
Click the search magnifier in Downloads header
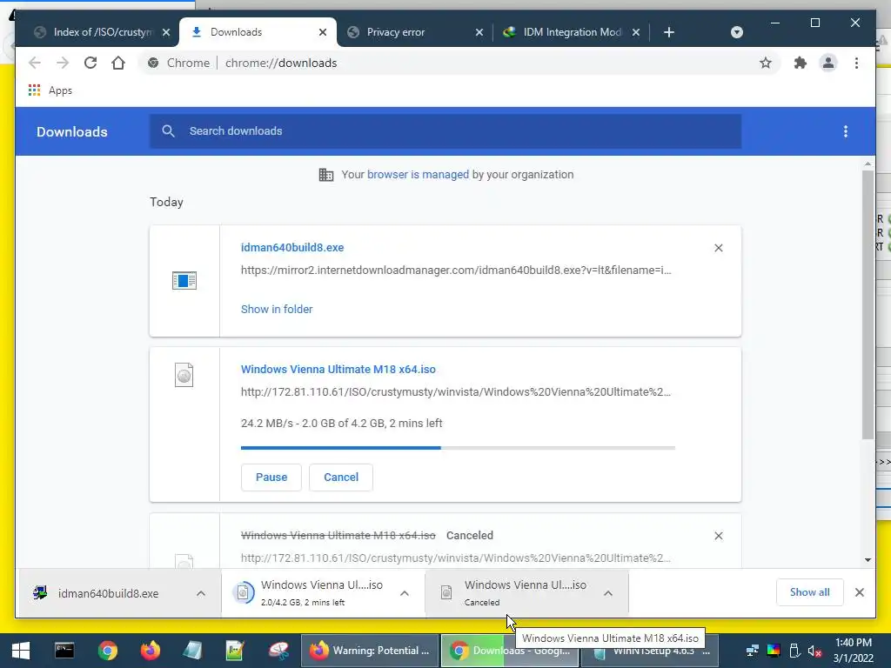[x=168, y=131]
